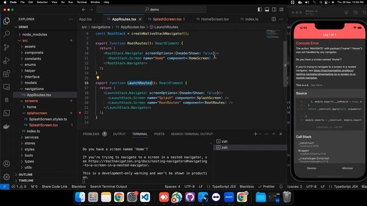Open Visual Studio Code in the Dock
The height and width of the screenshot is (206, 367).
click(145, 197)
